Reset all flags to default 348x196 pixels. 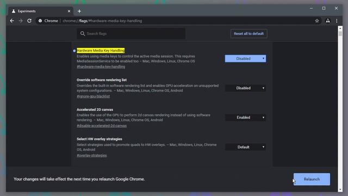[x=248, y=34]
